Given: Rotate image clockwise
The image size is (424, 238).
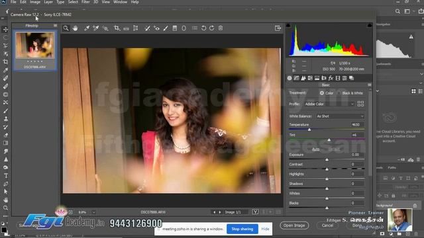Looking at the screenshot, I should tap(212, 28).
